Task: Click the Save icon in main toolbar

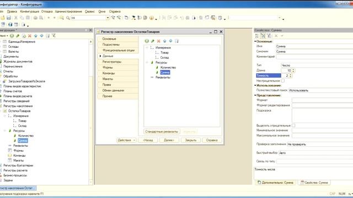Action: [x=9, y=18]
